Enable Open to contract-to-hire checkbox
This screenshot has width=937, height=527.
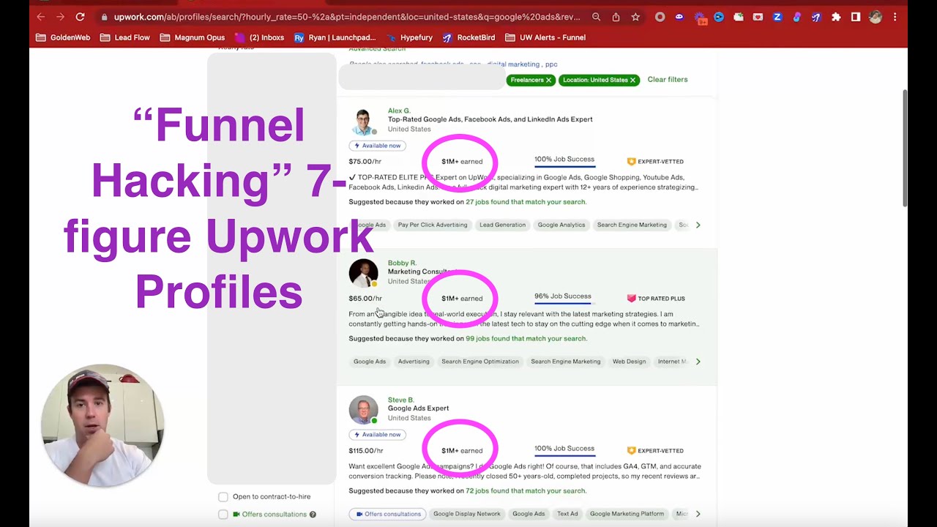click(223, 497)
